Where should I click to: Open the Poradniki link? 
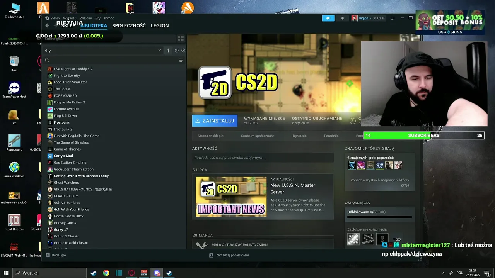331,136
